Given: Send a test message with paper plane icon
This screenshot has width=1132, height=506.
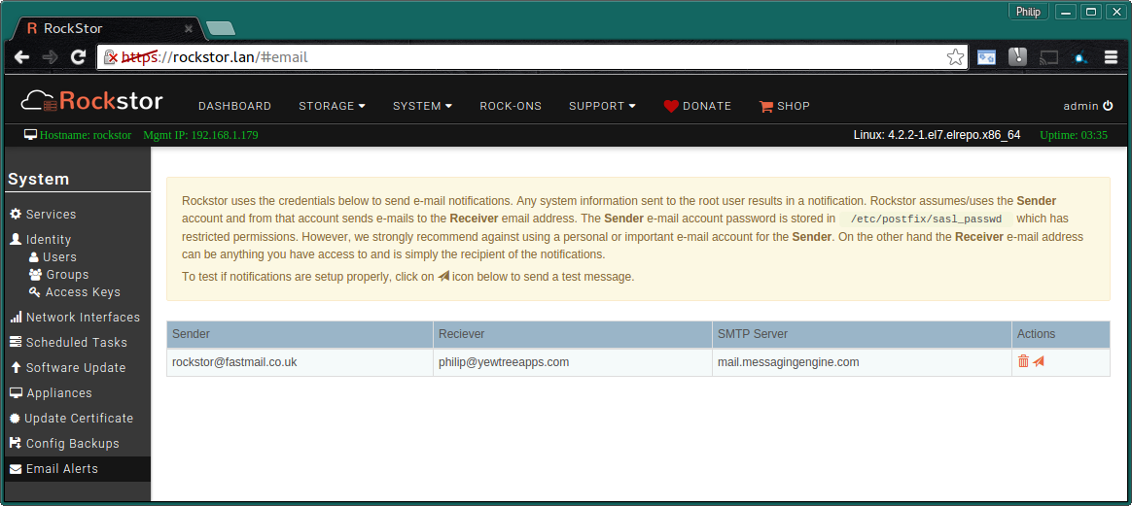Looking at the screenshot, I should [x=1038, y=362].
